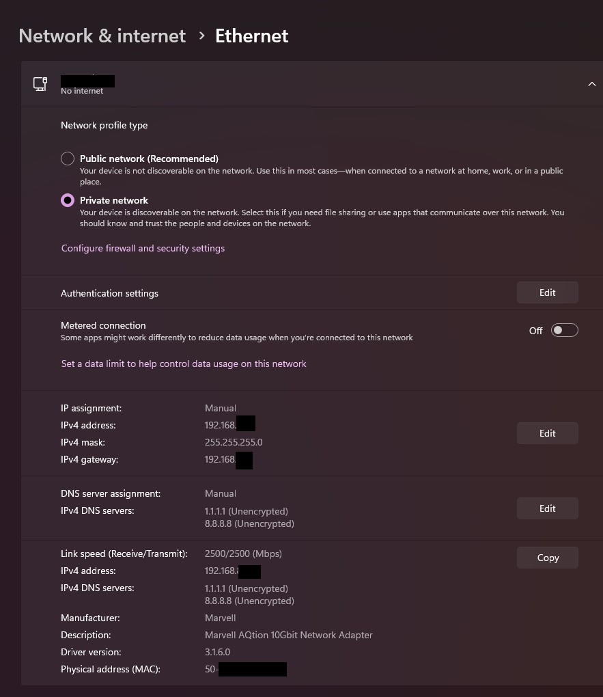This screenshot has width=603, height=697.
Task: Click the Ethernet breadcrumb title
Action: (x=251, y=36)
